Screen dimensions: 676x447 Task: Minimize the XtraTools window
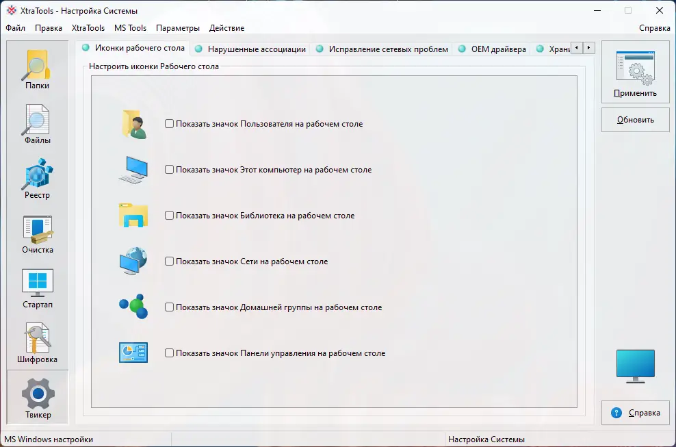pyautogui.click(x=597, y=10)
